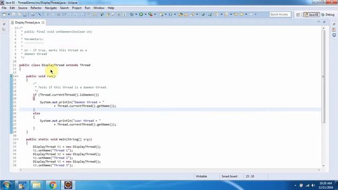This screenshot has width=338, height=190.
Task: Collapse the run() method at line 14
Action: 17,76
